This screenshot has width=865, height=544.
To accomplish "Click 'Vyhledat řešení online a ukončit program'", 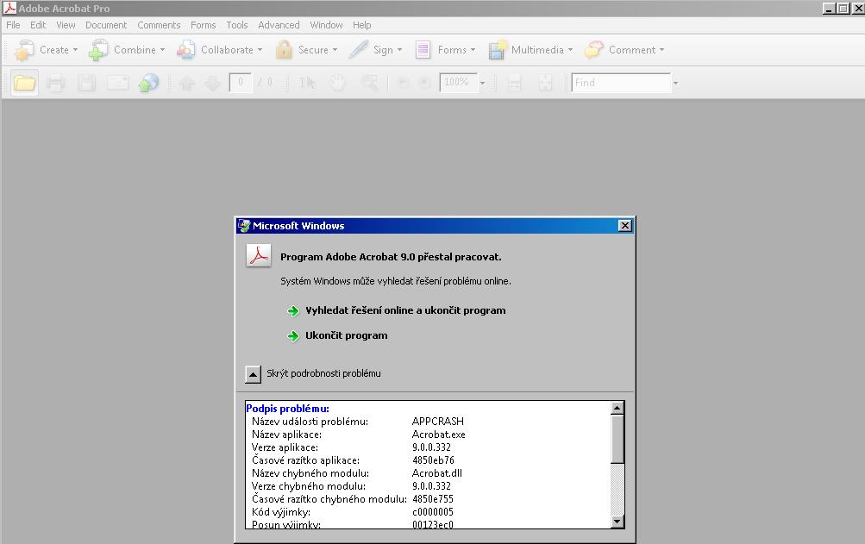I will coord(405,310).
